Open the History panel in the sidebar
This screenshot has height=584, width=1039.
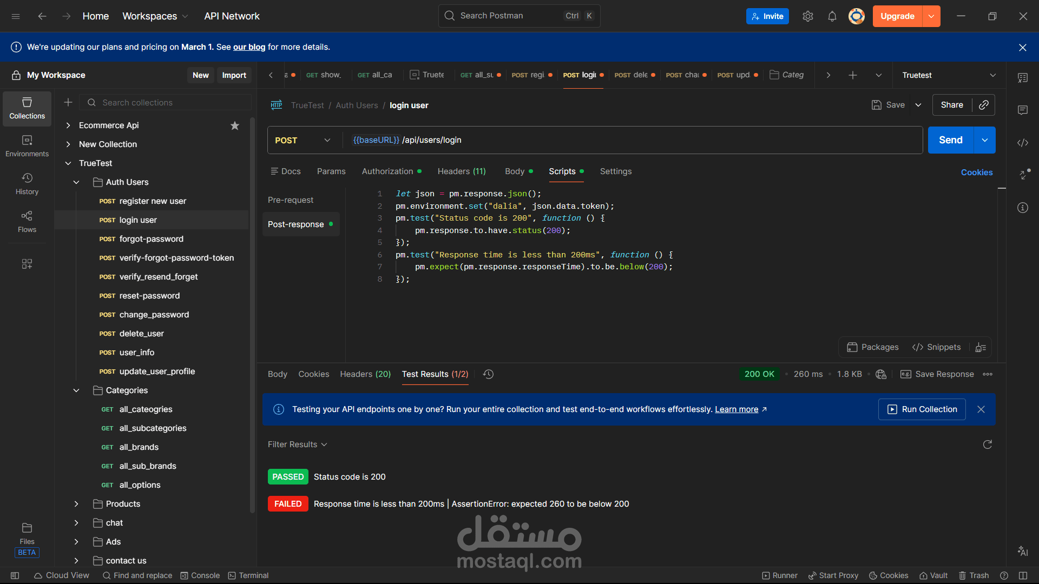27,183
